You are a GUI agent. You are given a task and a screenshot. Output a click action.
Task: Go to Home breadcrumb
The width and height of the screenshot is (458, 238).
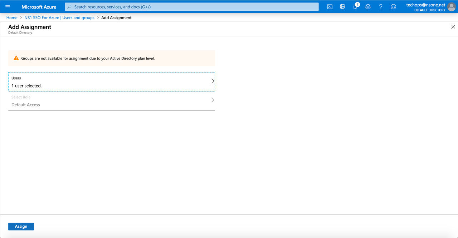pos(12,17)
